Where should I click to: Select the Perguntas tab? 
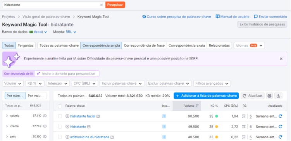(x=26, y=45)
